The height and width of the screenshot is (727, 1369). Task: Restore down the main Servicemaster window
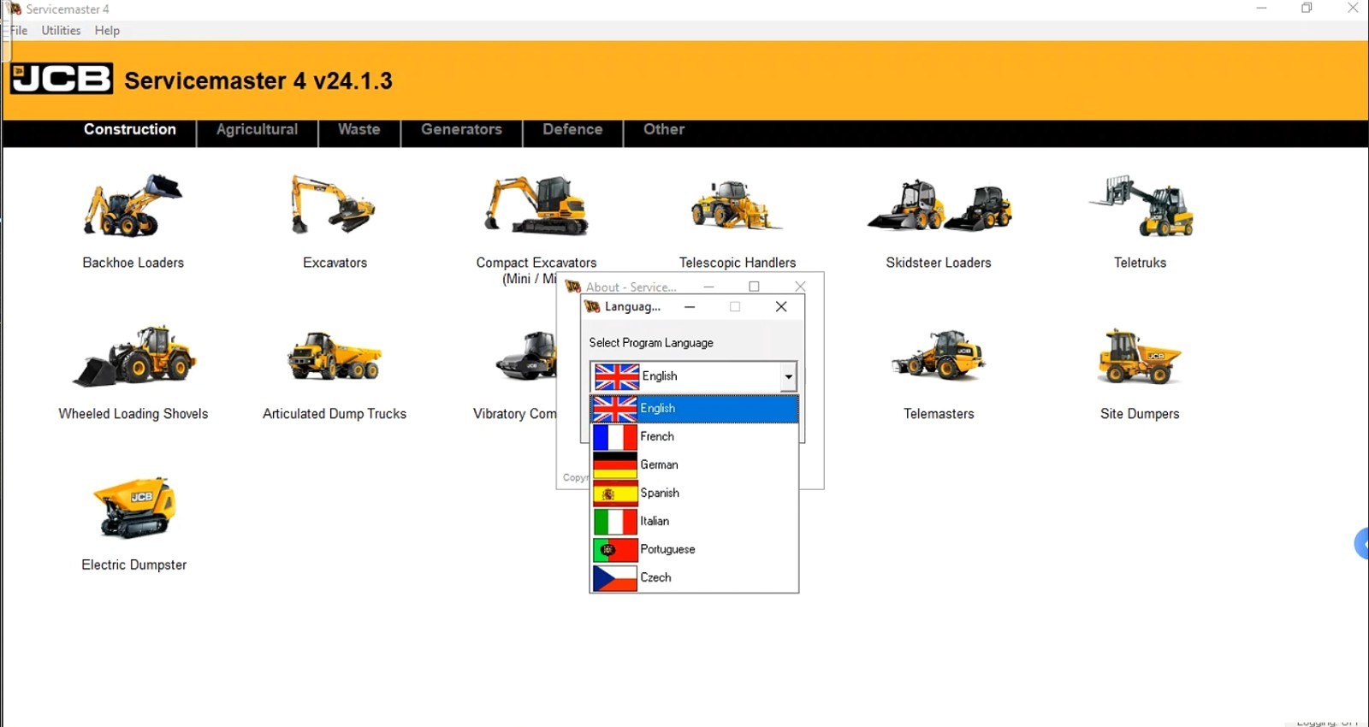(1307, 9)
